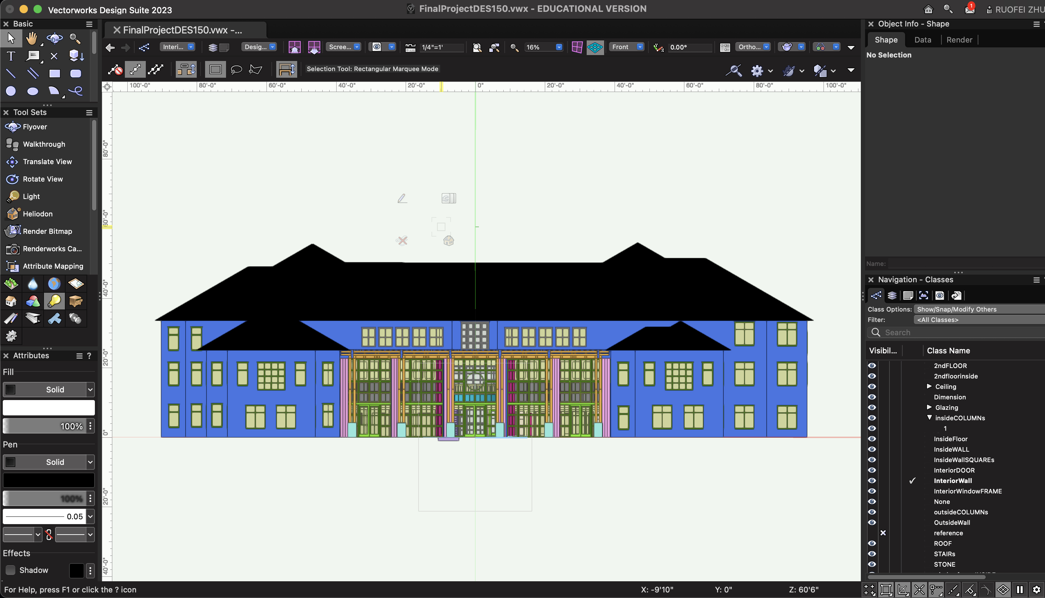Hide the ROOF class

point(872,543)
